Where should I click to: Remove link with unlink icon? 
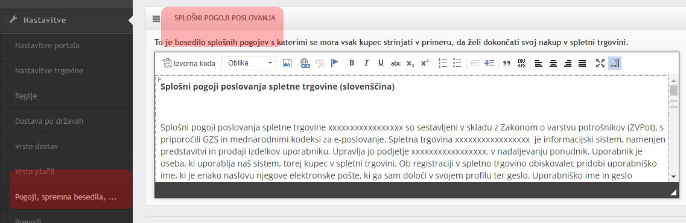click(x=320, y=63)
